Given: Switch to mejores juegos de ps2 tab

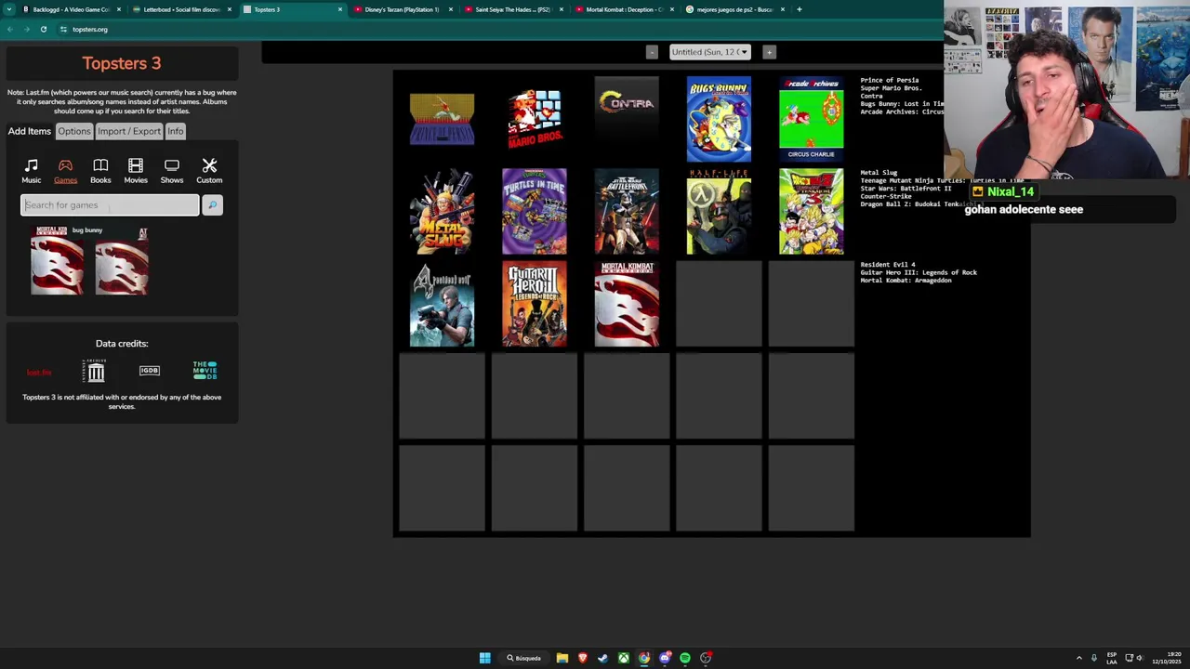Looking at the screenshot, I should pos(734,9).
